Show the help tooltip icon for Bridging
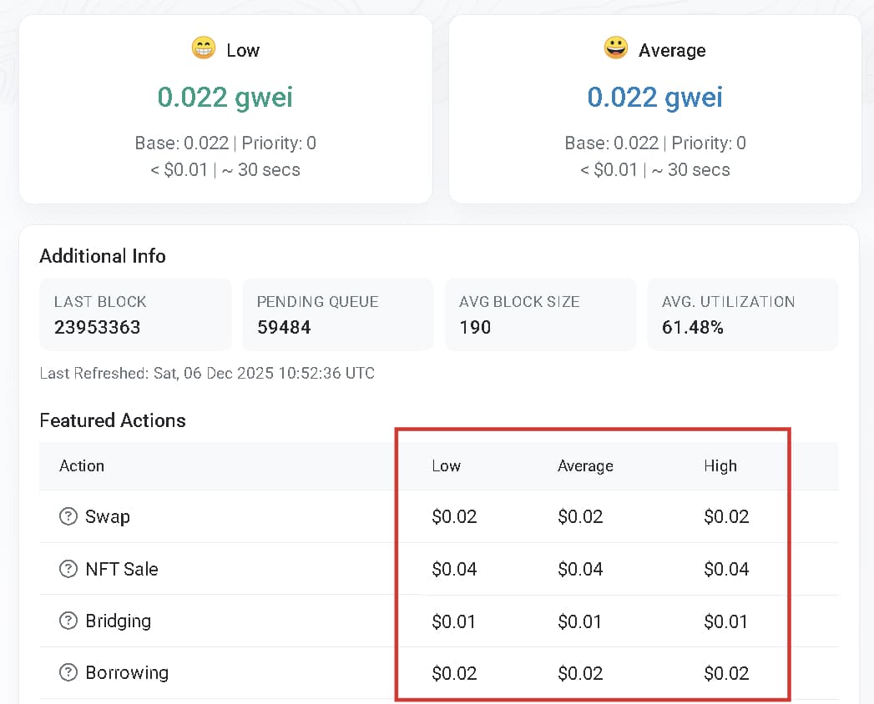 click(x=68, y=621)
